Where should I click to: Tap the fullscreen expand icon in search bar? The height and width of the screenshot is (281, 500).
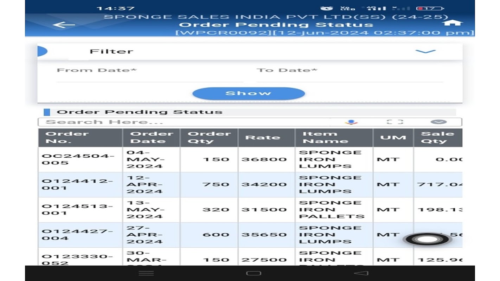pyautogui.click(x=395, y=122)
